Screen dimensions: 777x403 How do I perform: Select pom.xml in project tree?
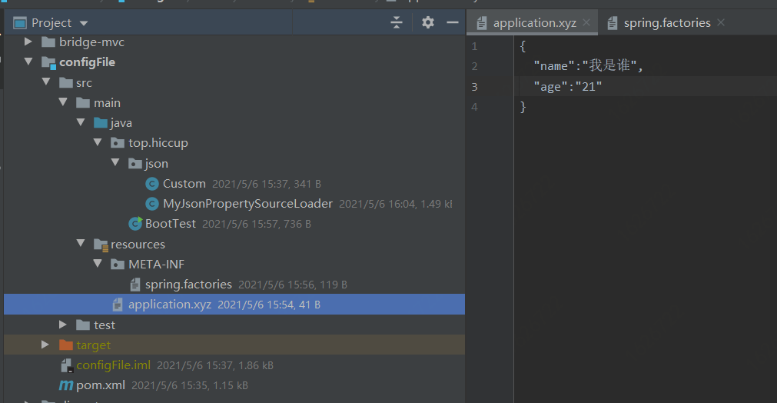101,385
